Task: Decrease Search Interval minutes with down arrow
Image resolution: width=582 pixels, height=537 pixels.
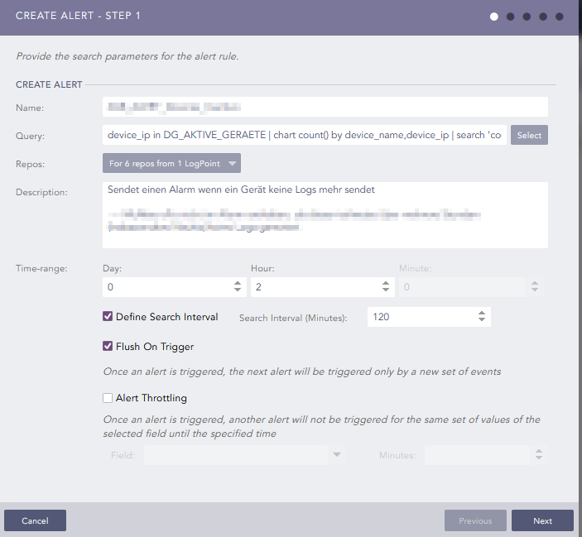Action: 482,321
